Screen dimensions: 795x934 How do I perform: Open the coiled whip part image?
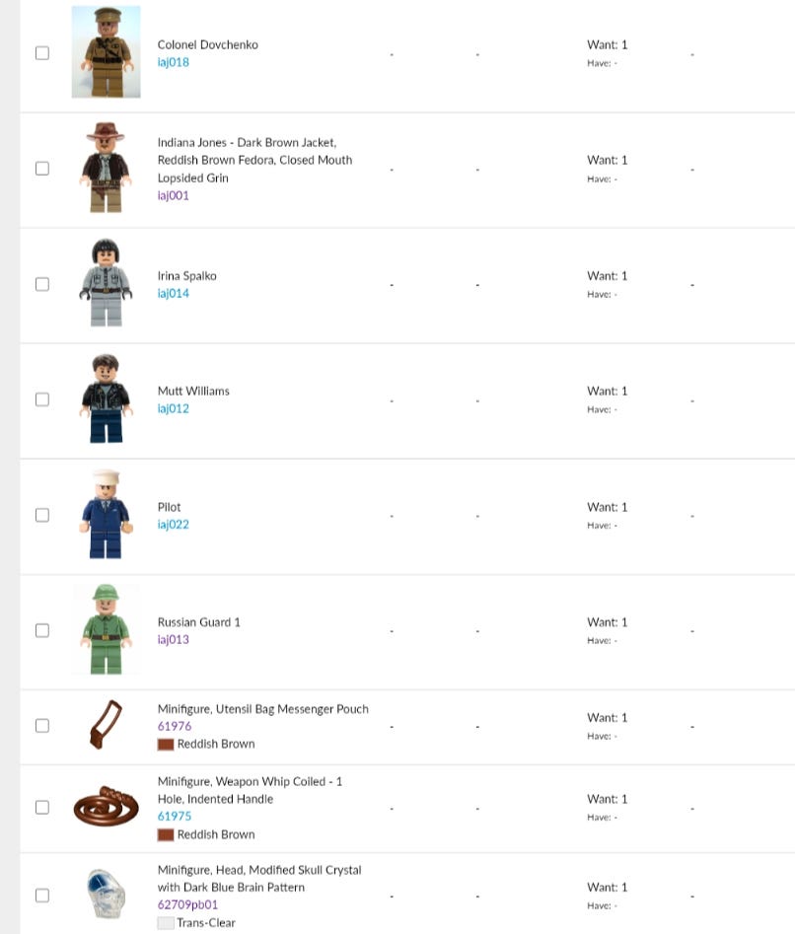point(106,806)
